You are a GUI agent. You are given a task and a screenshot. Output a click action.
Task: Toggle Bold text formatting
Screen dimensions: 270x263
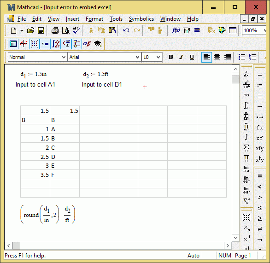tap(170, 57)
